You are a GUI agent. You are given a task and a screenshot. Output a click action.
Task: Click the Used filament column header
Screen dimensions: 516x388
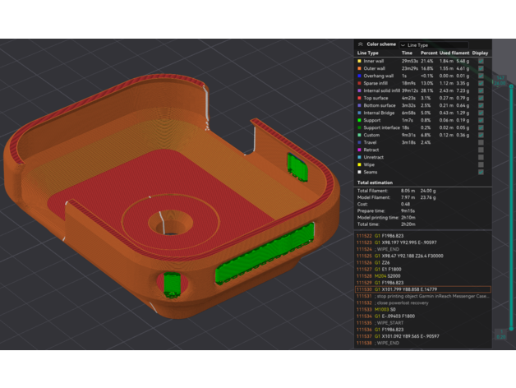pyautogui.click(x=453, y=53)
